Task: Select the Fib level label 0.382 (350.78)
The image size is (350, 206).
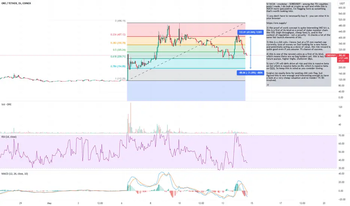Action: pyautogui.click(x=118, y=43)
